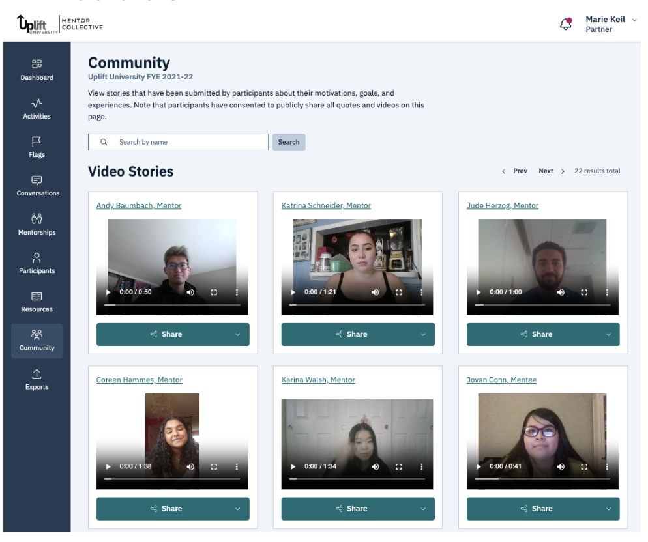Mute Andy Baumbach's video audio
648x542 pixels.
tap(190, 292)
